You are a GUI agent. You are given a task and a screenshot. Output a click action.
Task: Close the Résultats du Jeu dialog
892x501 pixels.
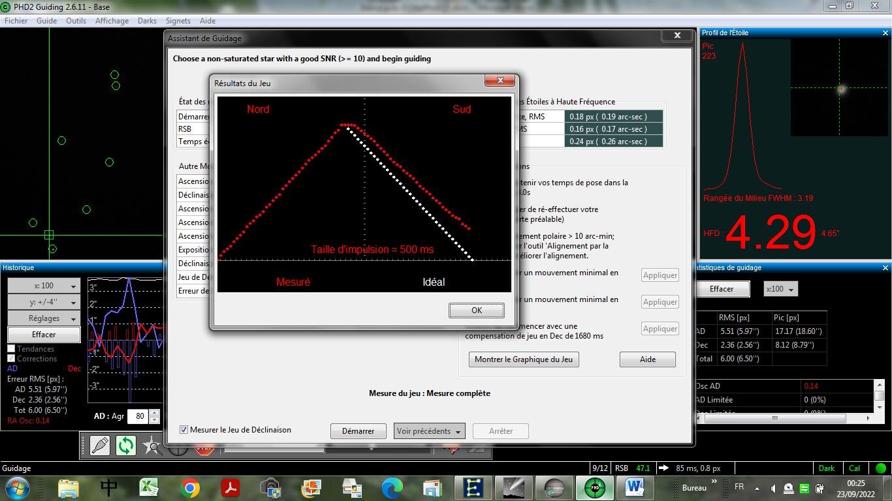tap(500, 81)
